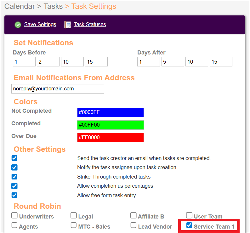The height and width of the screenshot is (233, 250).
Task: Open the Task Statuses link
Action: coord(90,24)
